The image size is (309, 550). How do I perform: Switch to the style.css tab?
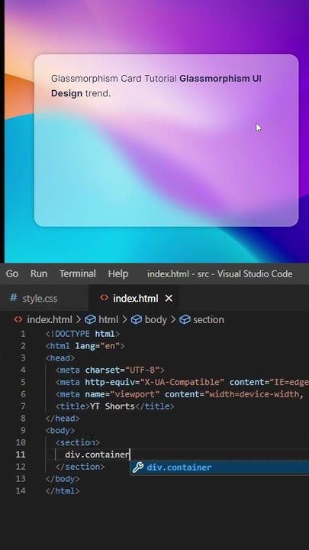coord(34,298)
